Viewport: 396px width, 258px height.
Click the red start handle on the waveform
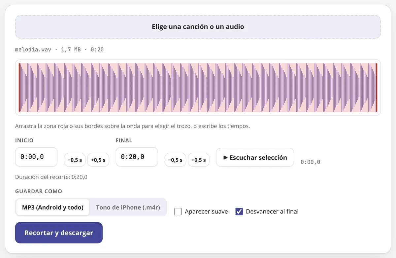tap(19, 88)
